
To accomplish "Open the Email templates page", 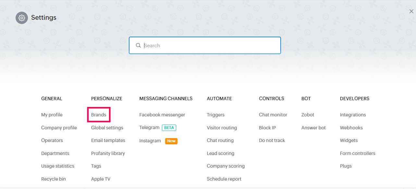I will pyautogui.click(x=108, y=140).
